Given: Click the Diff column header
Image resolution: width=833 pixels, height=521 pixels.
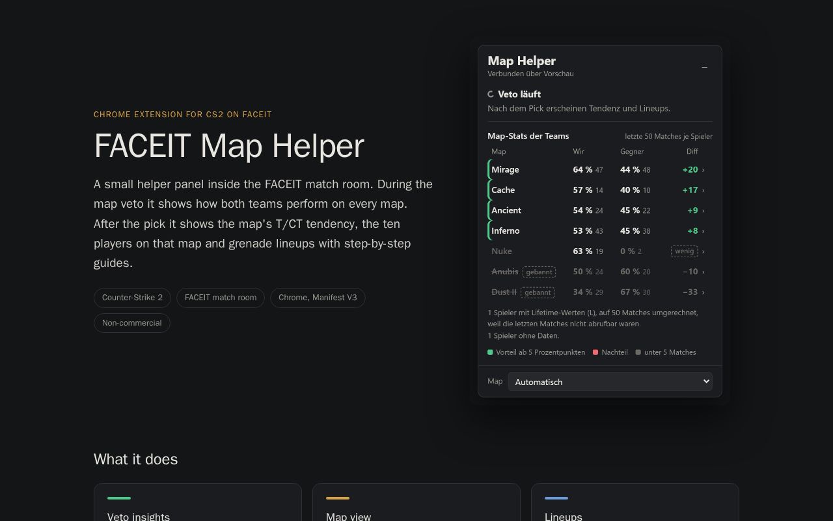Looking at the screenshot, I should point(692,151).
